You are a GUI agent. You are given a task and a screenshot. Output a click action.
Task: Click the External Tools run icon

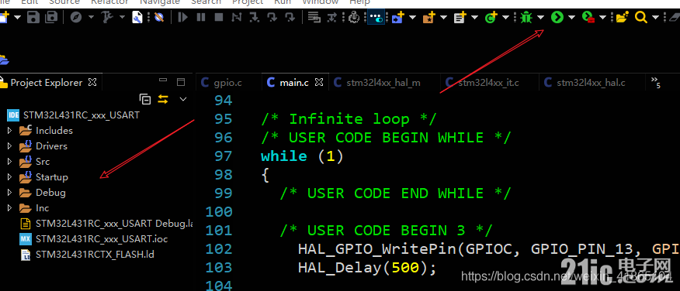pos(588,17)
